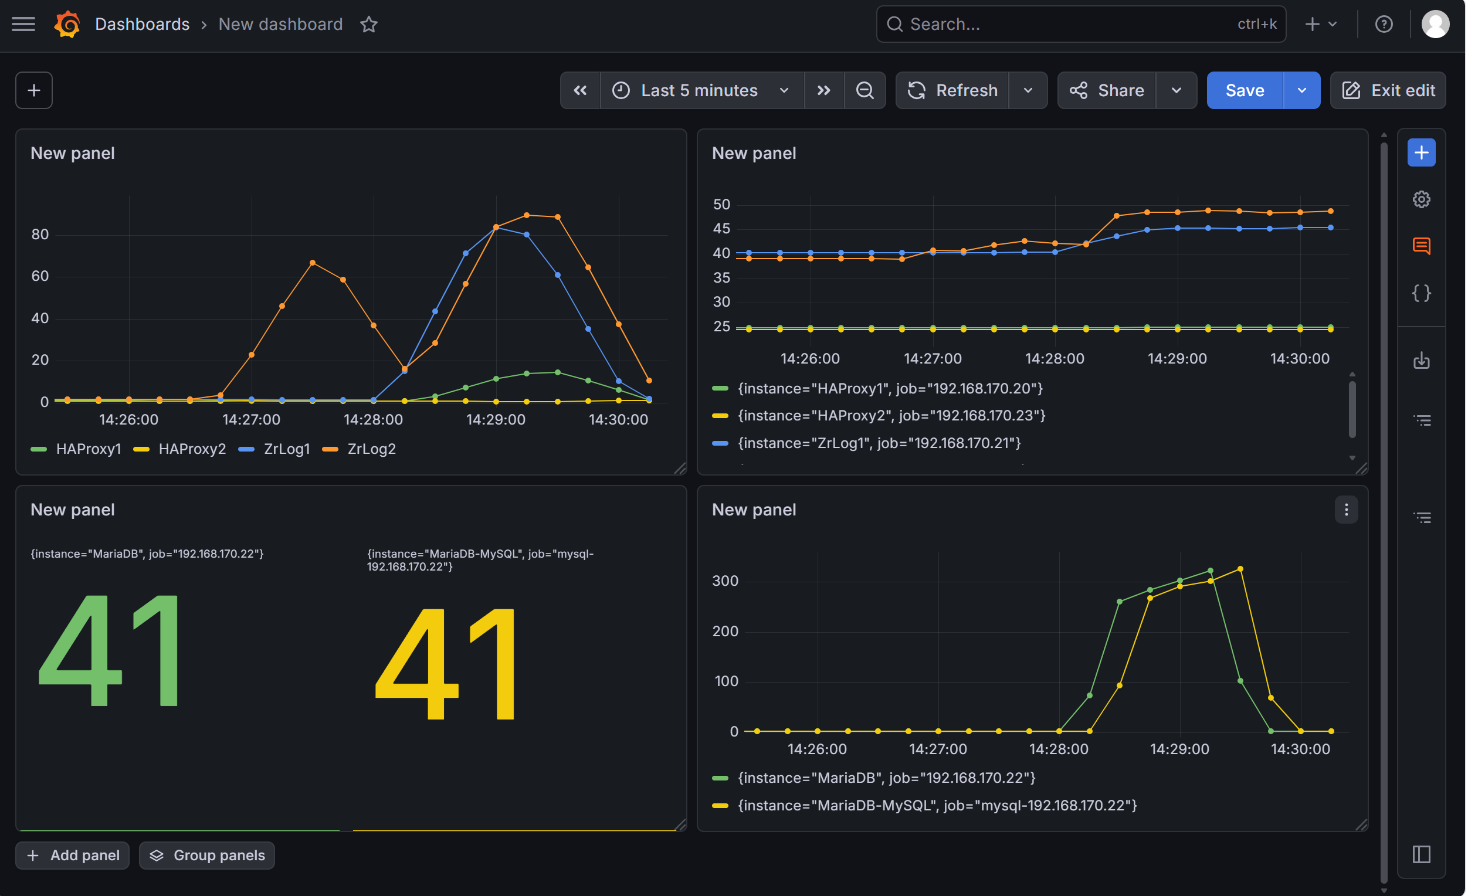
Task: Click the export download icon in sidebar
Action: click(x=1421, y=361)
